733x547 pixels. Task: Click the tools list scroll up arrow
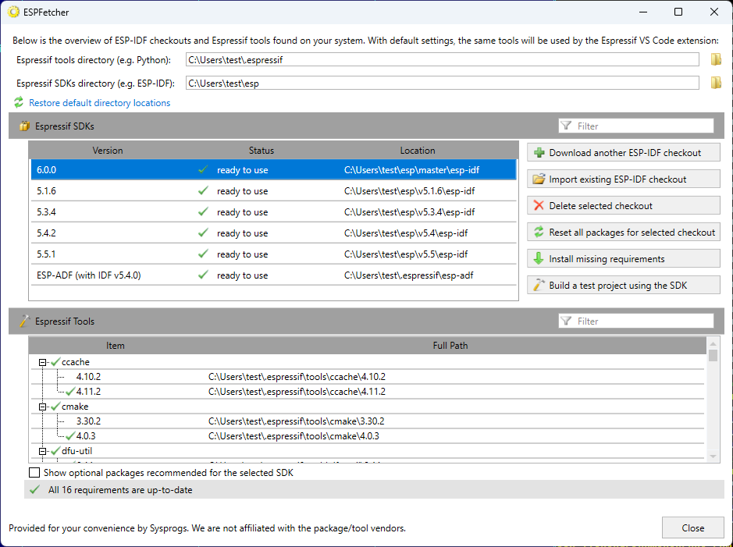tap(713, 344)
